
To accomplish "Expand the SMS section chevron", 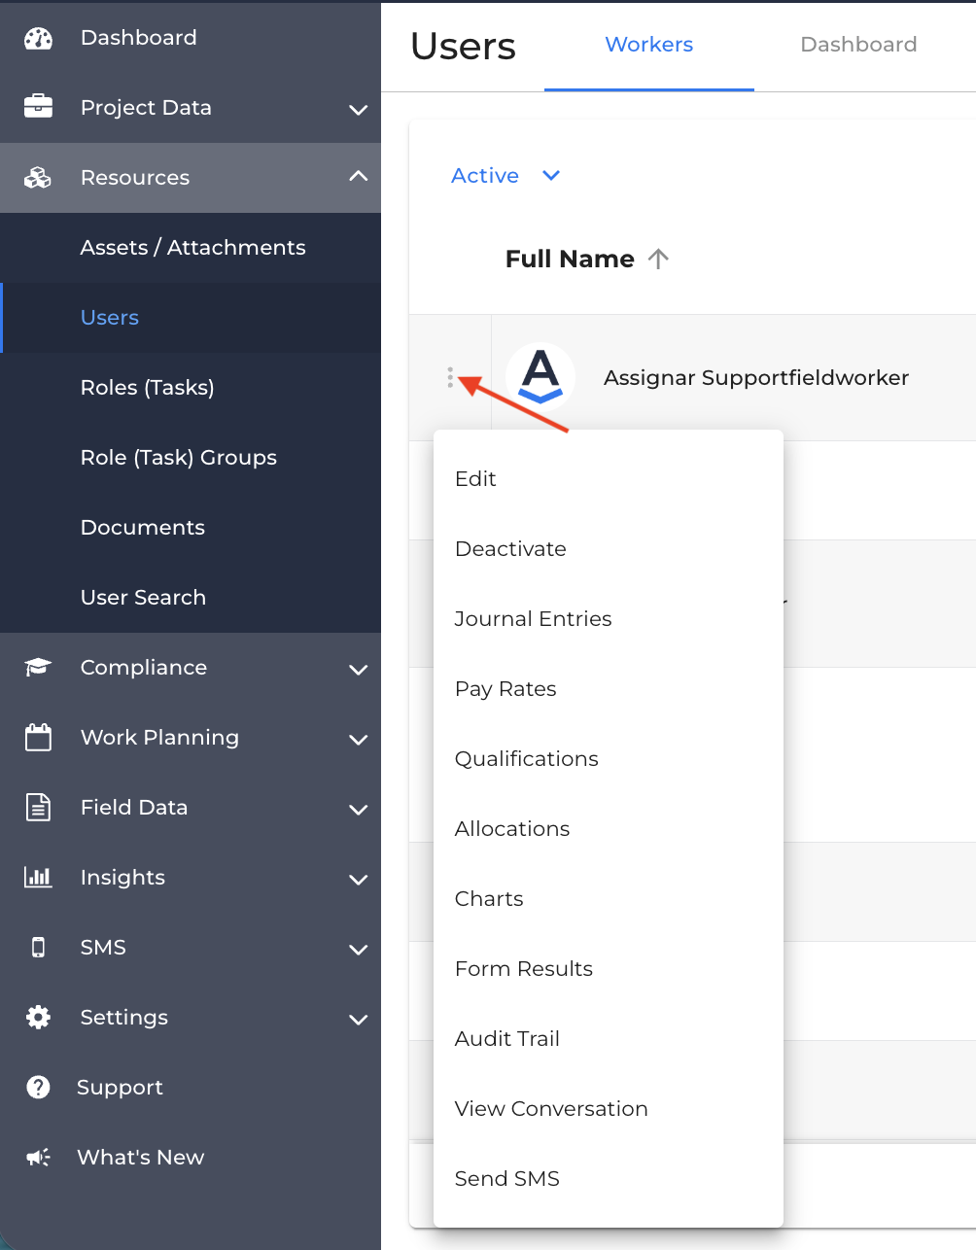I will (x=358, y=949).
